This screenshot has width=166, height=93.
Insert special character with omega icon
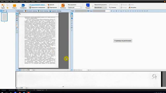point(145,11)
